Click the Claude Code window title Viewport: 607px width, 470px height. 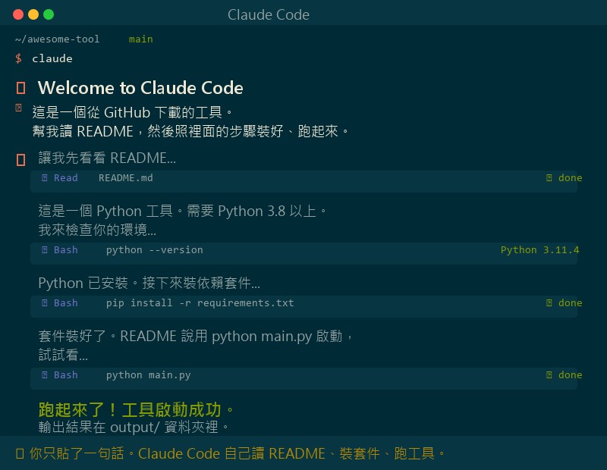269,14
